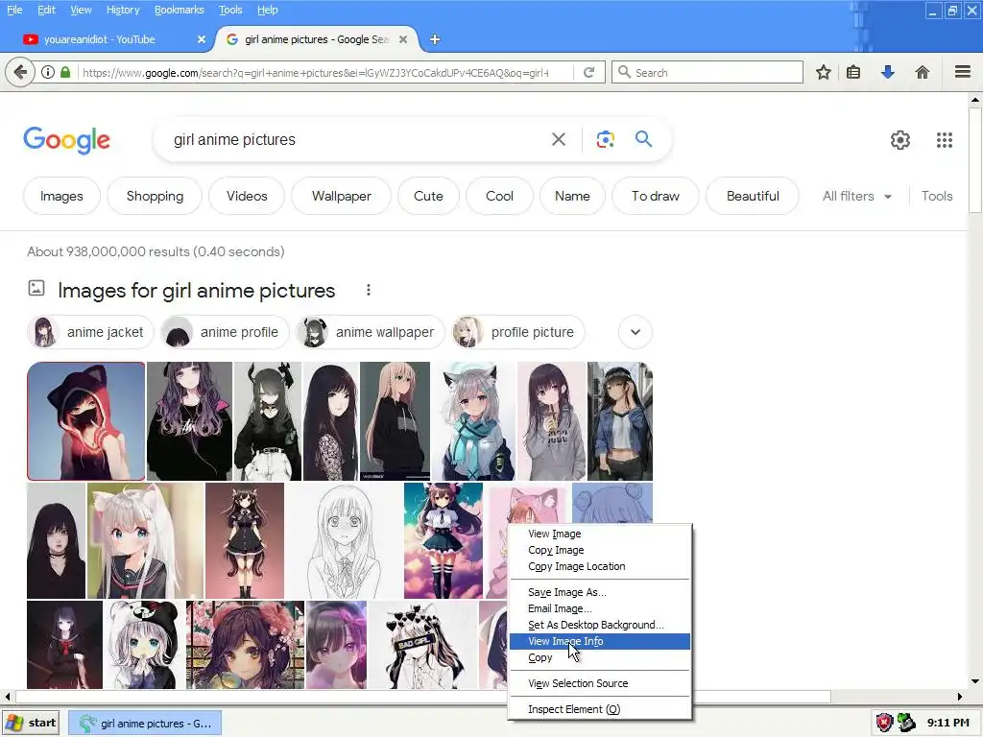Viewport: 983px width, 737px height.
Task: Click girl anime pictures taskbar button
Action: click(145, 724)
